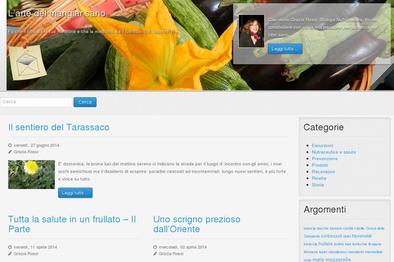The width and height of the screenshot is (394, 262).
Task: Select the bacche tag
Action: [x=322, y=229]
